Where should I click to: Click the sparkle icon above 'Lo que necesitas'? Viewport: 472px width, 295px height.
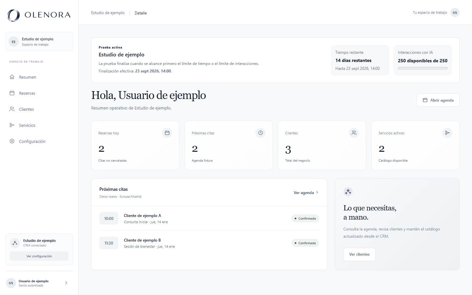[348, 192]
